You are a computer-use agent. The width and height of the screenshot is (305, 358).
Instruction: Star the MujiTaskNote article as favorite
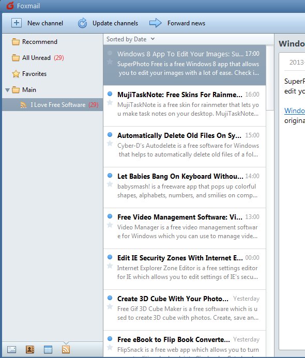(x=110, y=102)
